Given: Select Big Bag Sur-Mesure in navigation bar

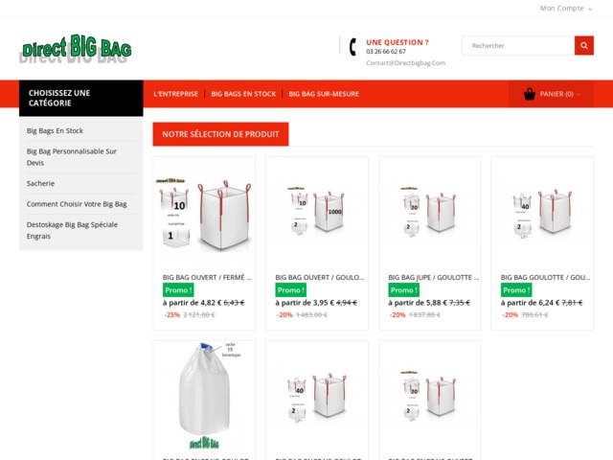Looking at the screenshot, I should (x=324, y=94).
